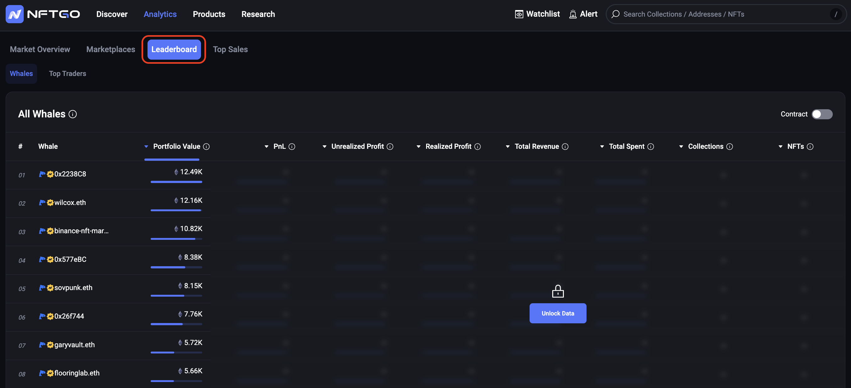Show Total Revenue info icon
851x388 pixels.
[x=565, y=147]
